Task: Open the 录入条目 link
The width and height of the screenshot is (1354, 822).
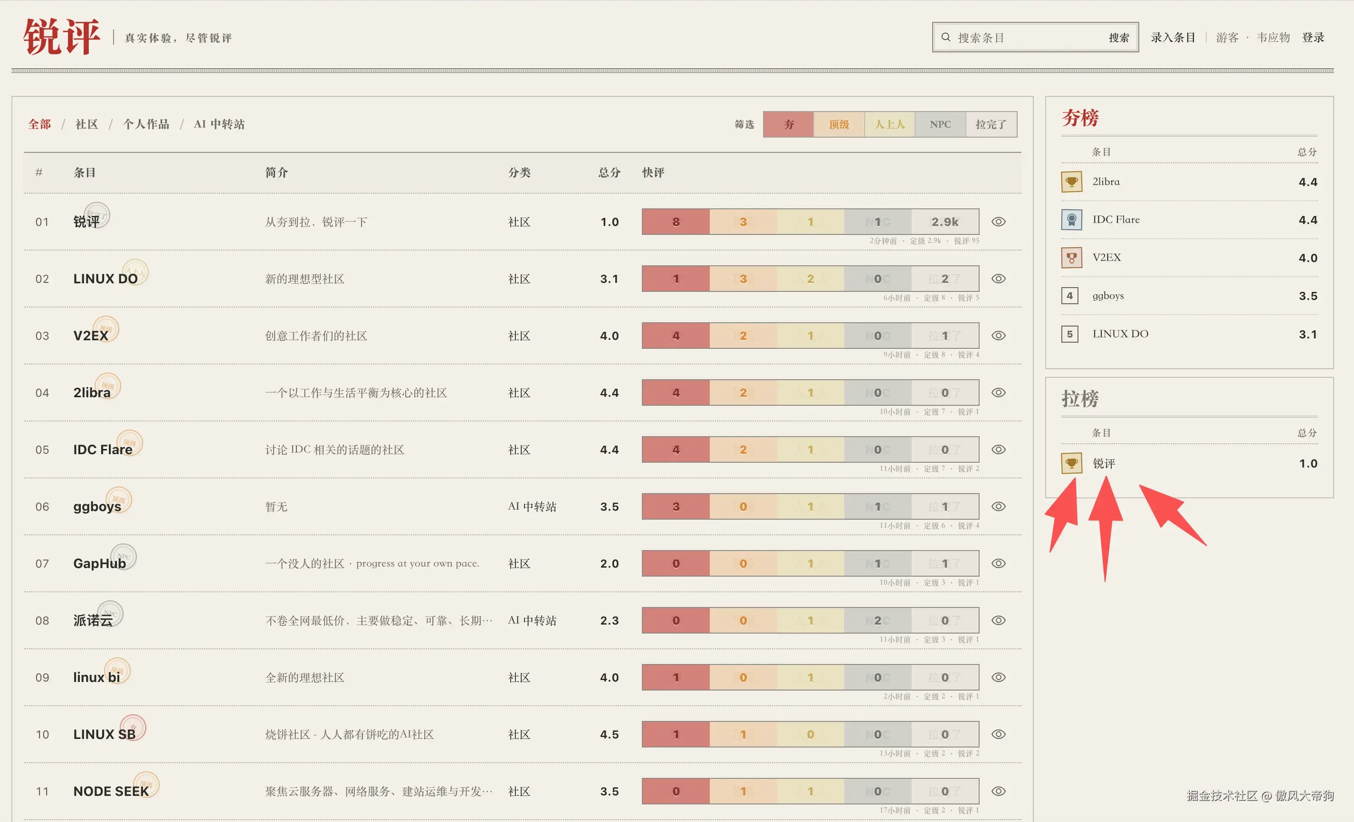Action: [x=1173, y=37]
